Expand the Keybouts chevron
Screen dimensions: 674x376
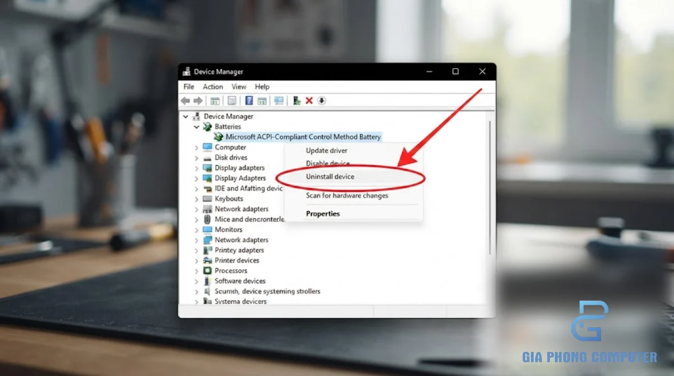pos(197,199)
